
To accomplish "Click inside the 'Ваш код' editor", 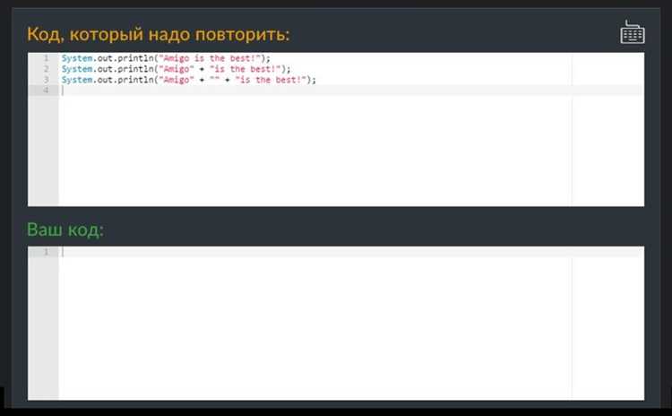I will tap(336, 323).
